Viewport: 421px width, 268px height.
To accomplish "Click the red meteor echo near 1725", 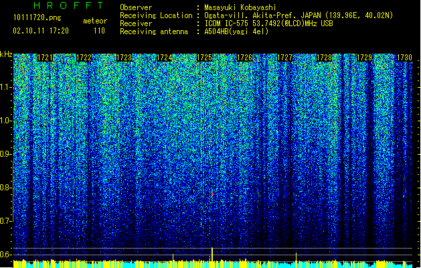I will [x=212, y=193].
